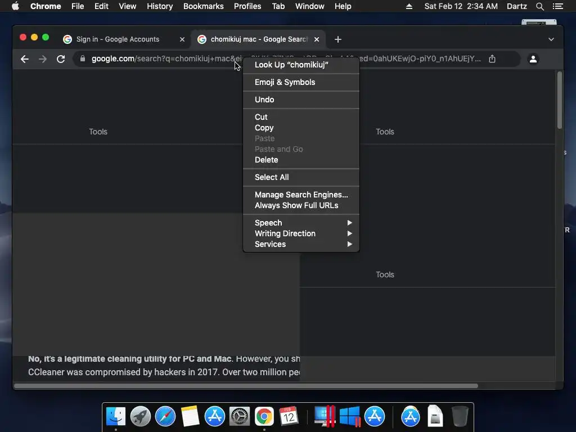Choose Emoji & Symbols
Viewport: 576px width, 432px height.
(301, 82)
